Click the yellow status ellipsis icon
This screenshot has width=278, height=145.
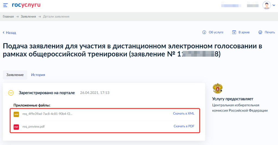point(11,93)
